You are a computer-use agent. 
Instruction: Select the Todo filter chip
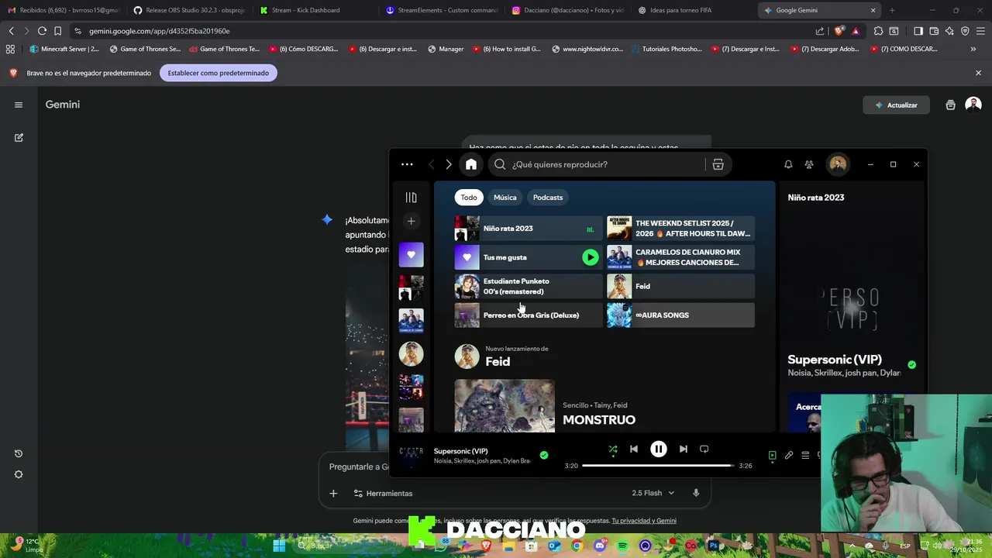[x=469, y=198]
